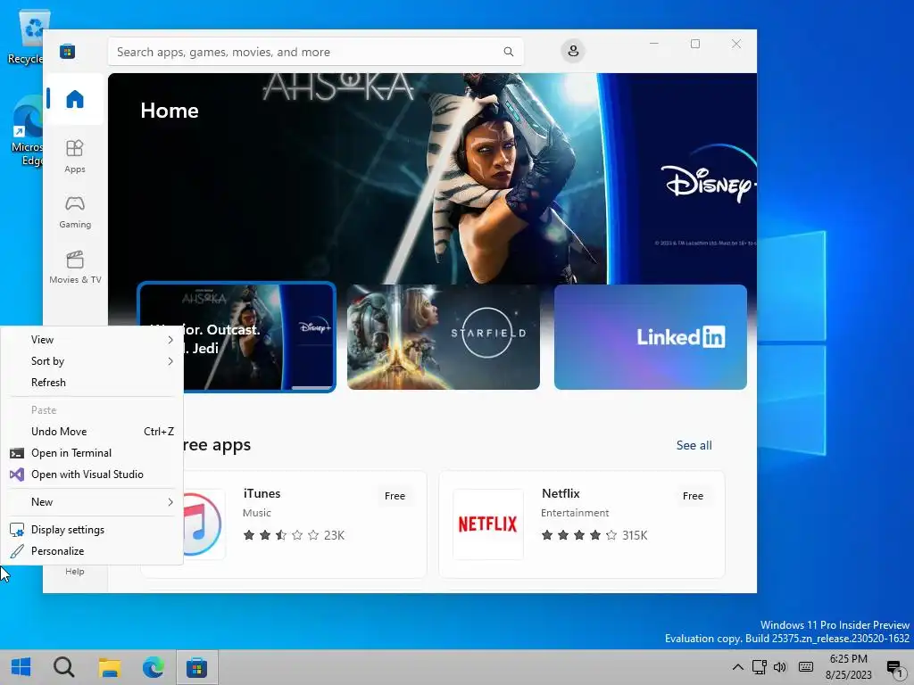Open the LinkedIn carousel thumbnail
Viewport: 914px width, 685px height.
pyautogui.click(x=650, y=337)
